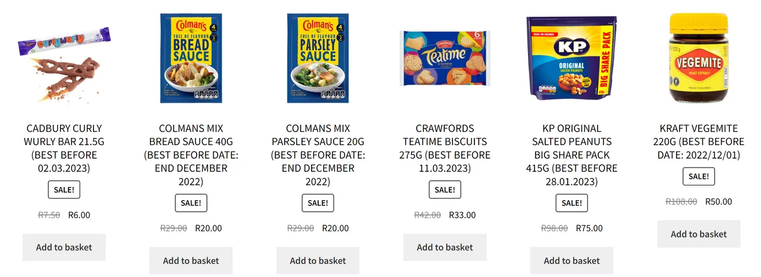Open the Crawfords Teatime biscuits image
The image size is (761, 277).
pos(445,58)
